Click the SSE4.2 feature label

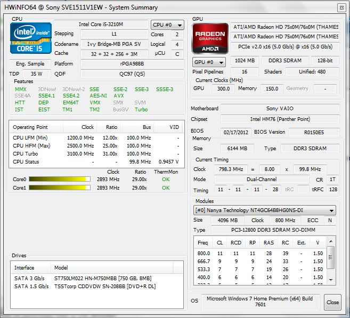click(71, 96)
